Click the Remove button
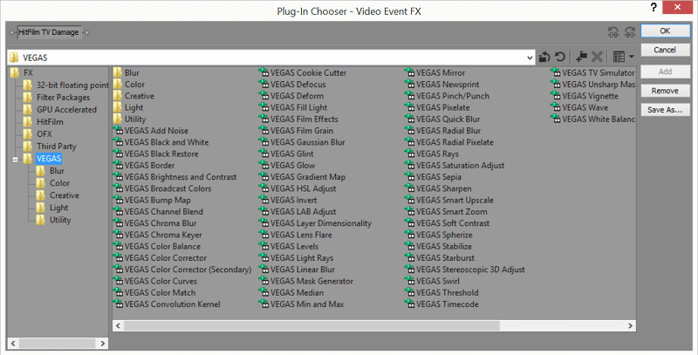 665,91
